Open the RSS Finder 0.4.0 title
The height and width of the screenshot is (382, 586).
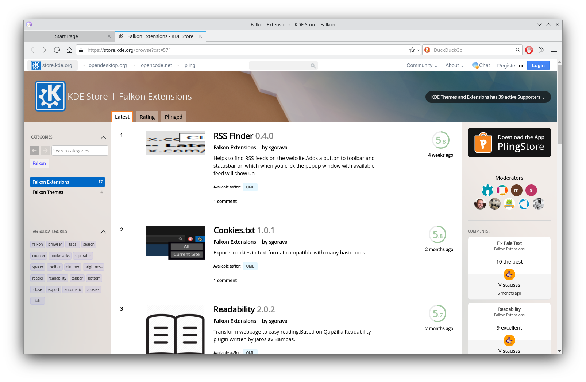point(243,136)
